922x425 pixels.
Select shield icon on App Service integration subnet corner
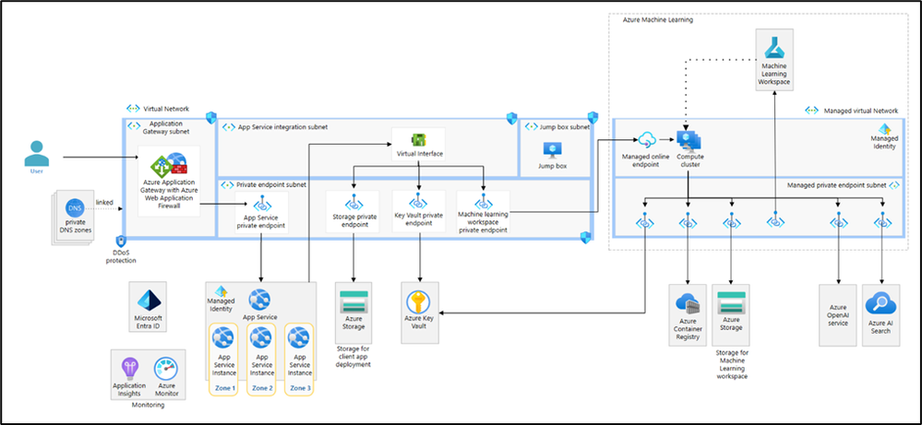coord(511,118)
